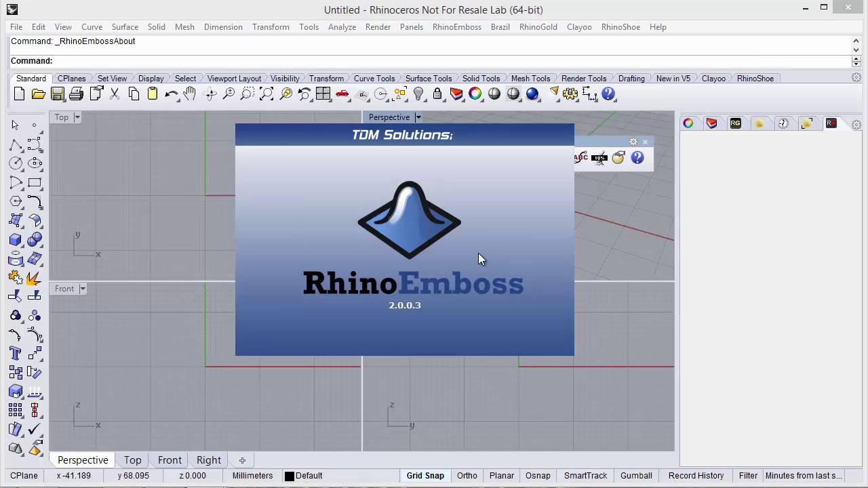Image resolution: width=868 pixels, height=488 pixels.
Task: Expand the Perspective viewport title dropdown
Action: coord(418,117)
